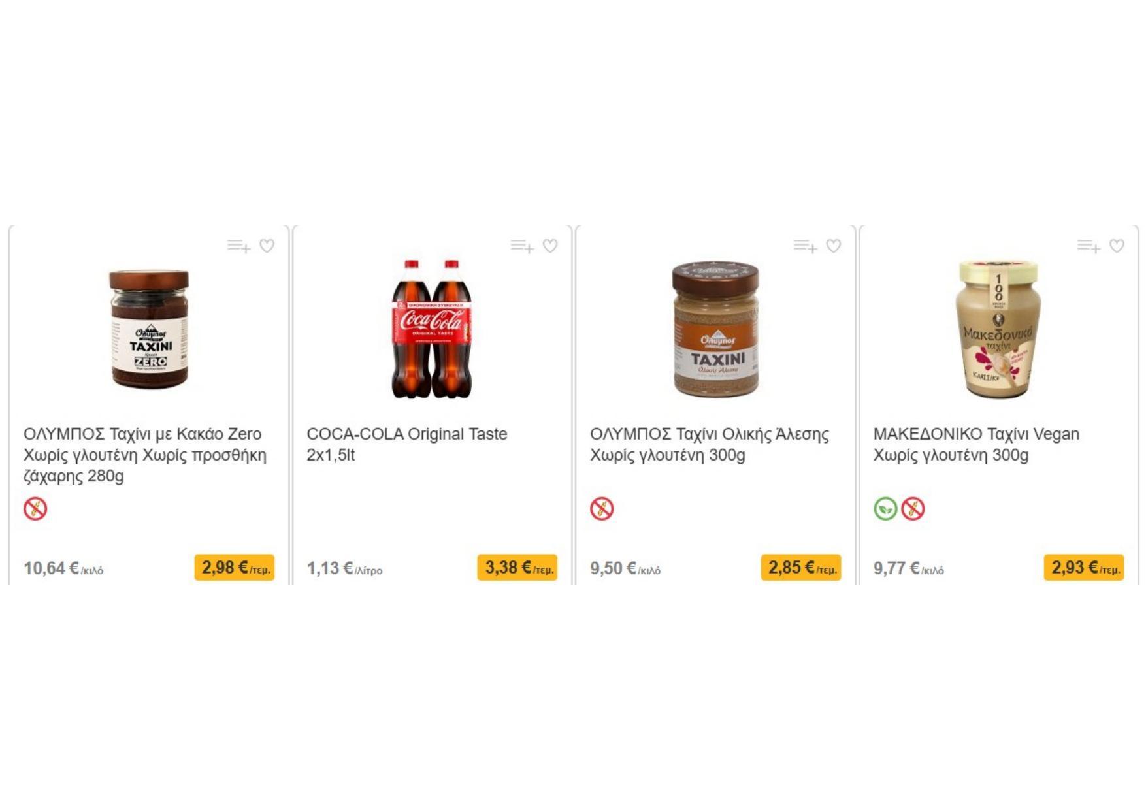This screenshot has width=1146, height=810.
Task: Click the 2,85 € price button
Action: click(800, 568)
